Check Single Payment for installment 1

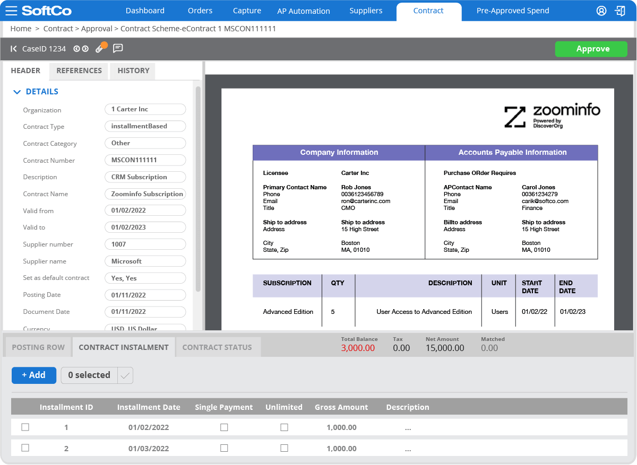223,427
